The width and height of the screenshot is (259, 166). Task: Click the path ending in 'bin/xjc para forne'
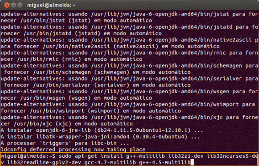pyautogui.click(x=175, y=117)
